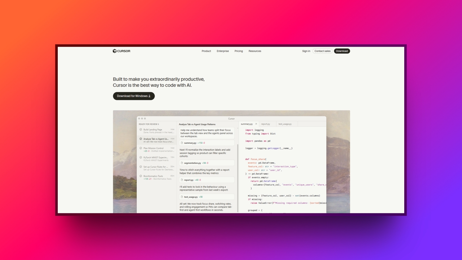Click the file icon next to report.py chip

point(182,180)
